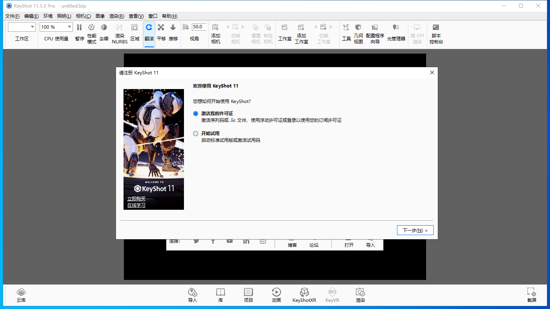Open the Library (库) panel icon

coord(221,292)
